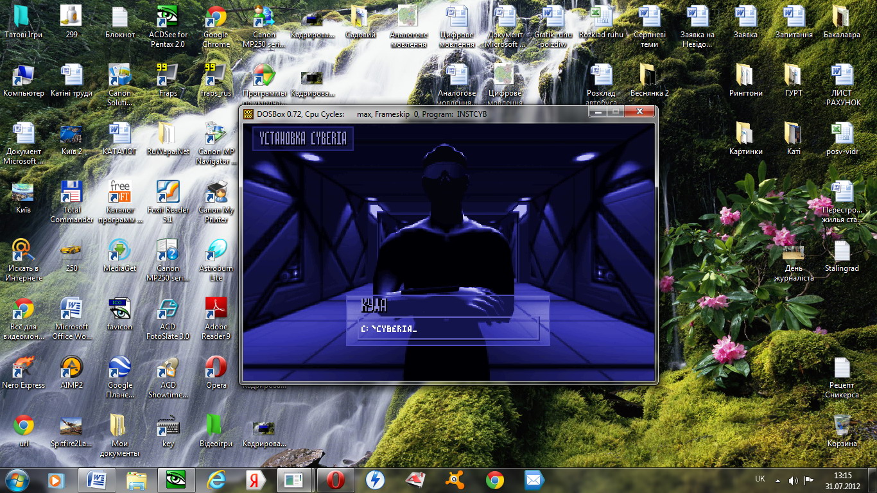Image resolution: width=877 pixels, height=493 pixels.
Task: Click the УСТАНОВКА CYBERIA heading in DOSBox
Action: tap(303, 139)
